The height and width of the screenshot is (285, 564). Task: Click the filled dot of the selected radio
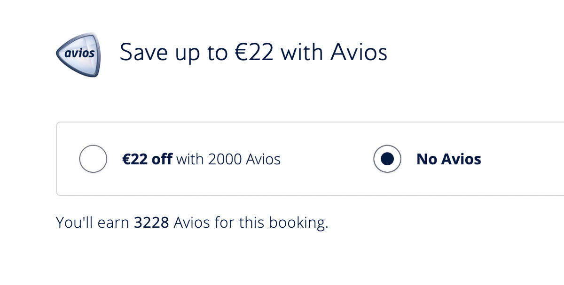tap(387, 159)
